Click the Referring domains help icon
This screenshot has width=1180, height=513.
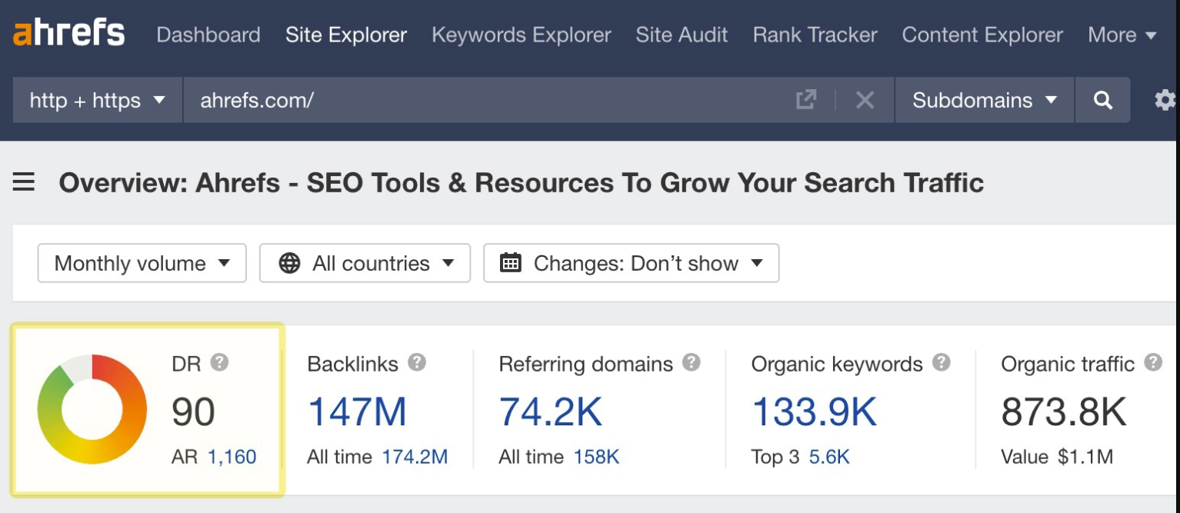pyautogui.click(x=692, y=362)
